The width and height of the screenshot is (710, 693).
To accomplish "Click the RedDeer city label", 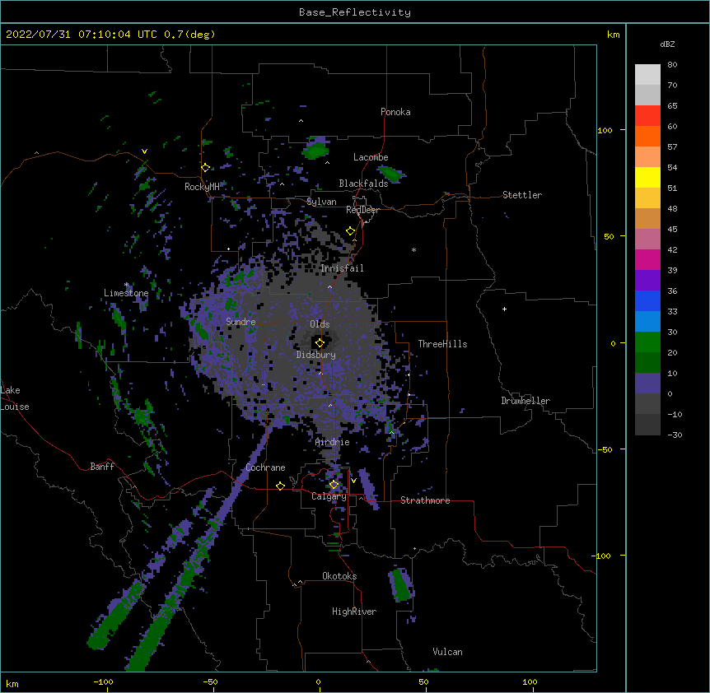I will (362, 210).
